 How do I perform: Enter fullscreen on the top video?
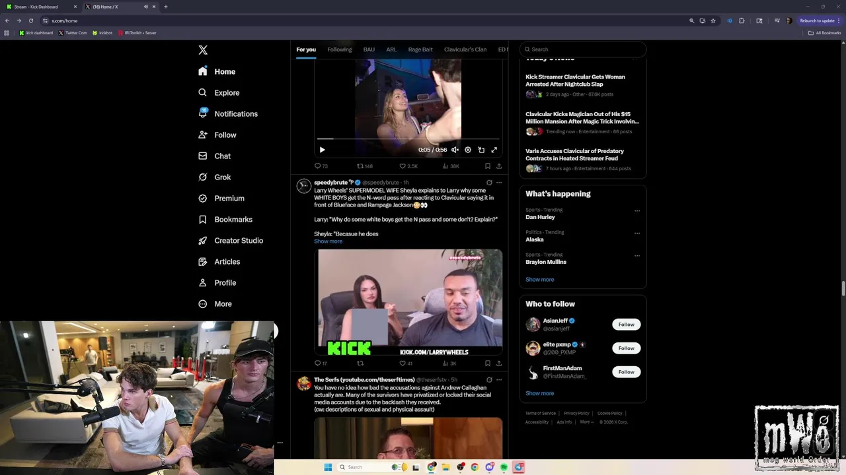click(x=494, y=150)
